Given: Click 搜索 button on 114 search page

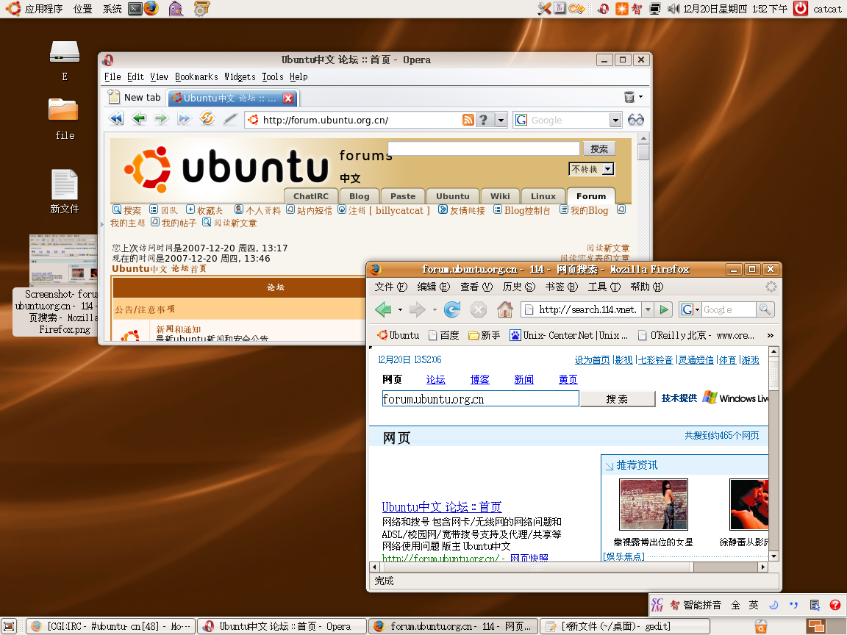Looking at the screenshot, I should 617,399.
